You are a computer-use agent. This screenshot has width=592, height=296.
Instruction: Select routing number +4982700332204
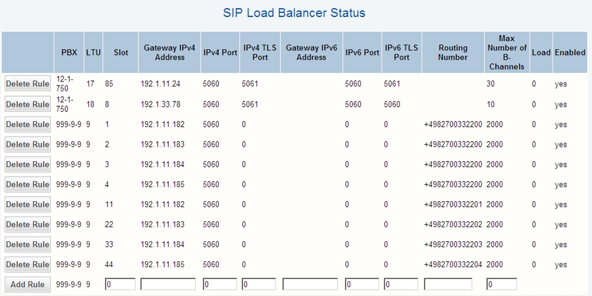pos(453,265)
